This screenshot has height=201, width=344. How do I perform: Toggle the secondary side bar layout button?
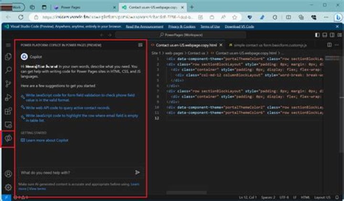[332, 35]
